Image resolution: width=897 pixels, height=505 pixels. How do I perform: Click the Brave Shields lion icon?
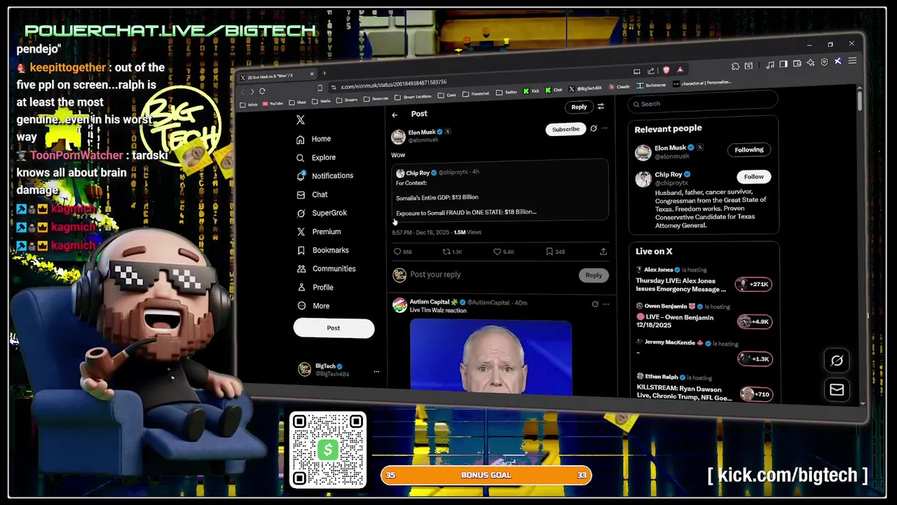pos(666,70)
